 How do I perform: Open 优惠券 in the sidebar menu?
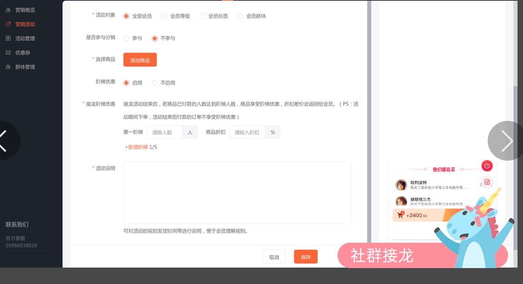(x=23, y=53)
